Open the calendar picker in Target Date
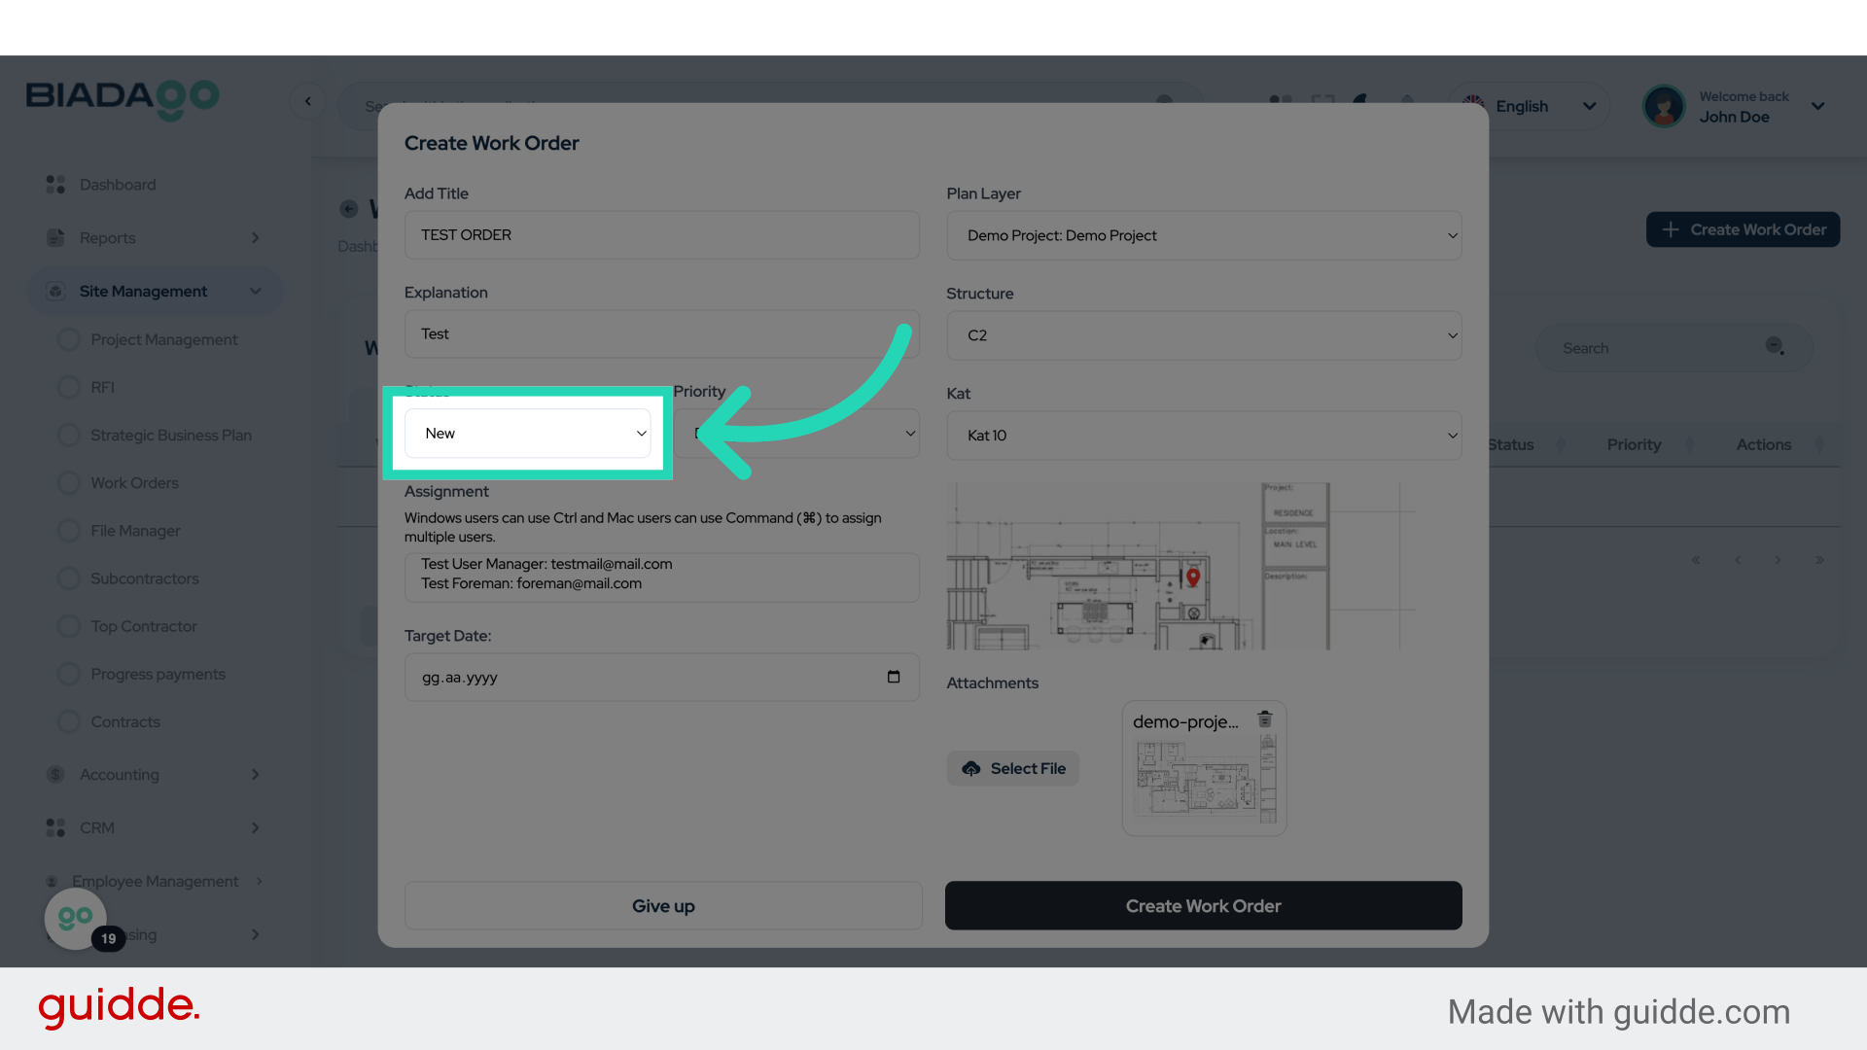The image size is (1867, 1050). coord(894,677)
